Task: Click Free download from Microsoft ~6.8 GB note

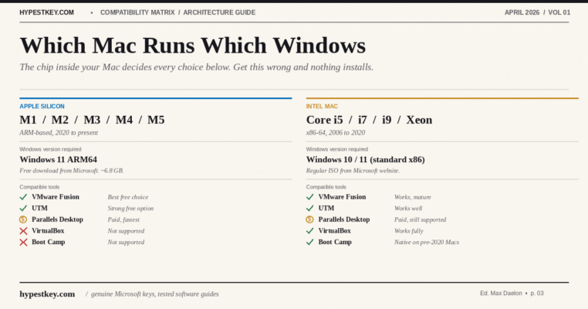Action: point(72,171)
